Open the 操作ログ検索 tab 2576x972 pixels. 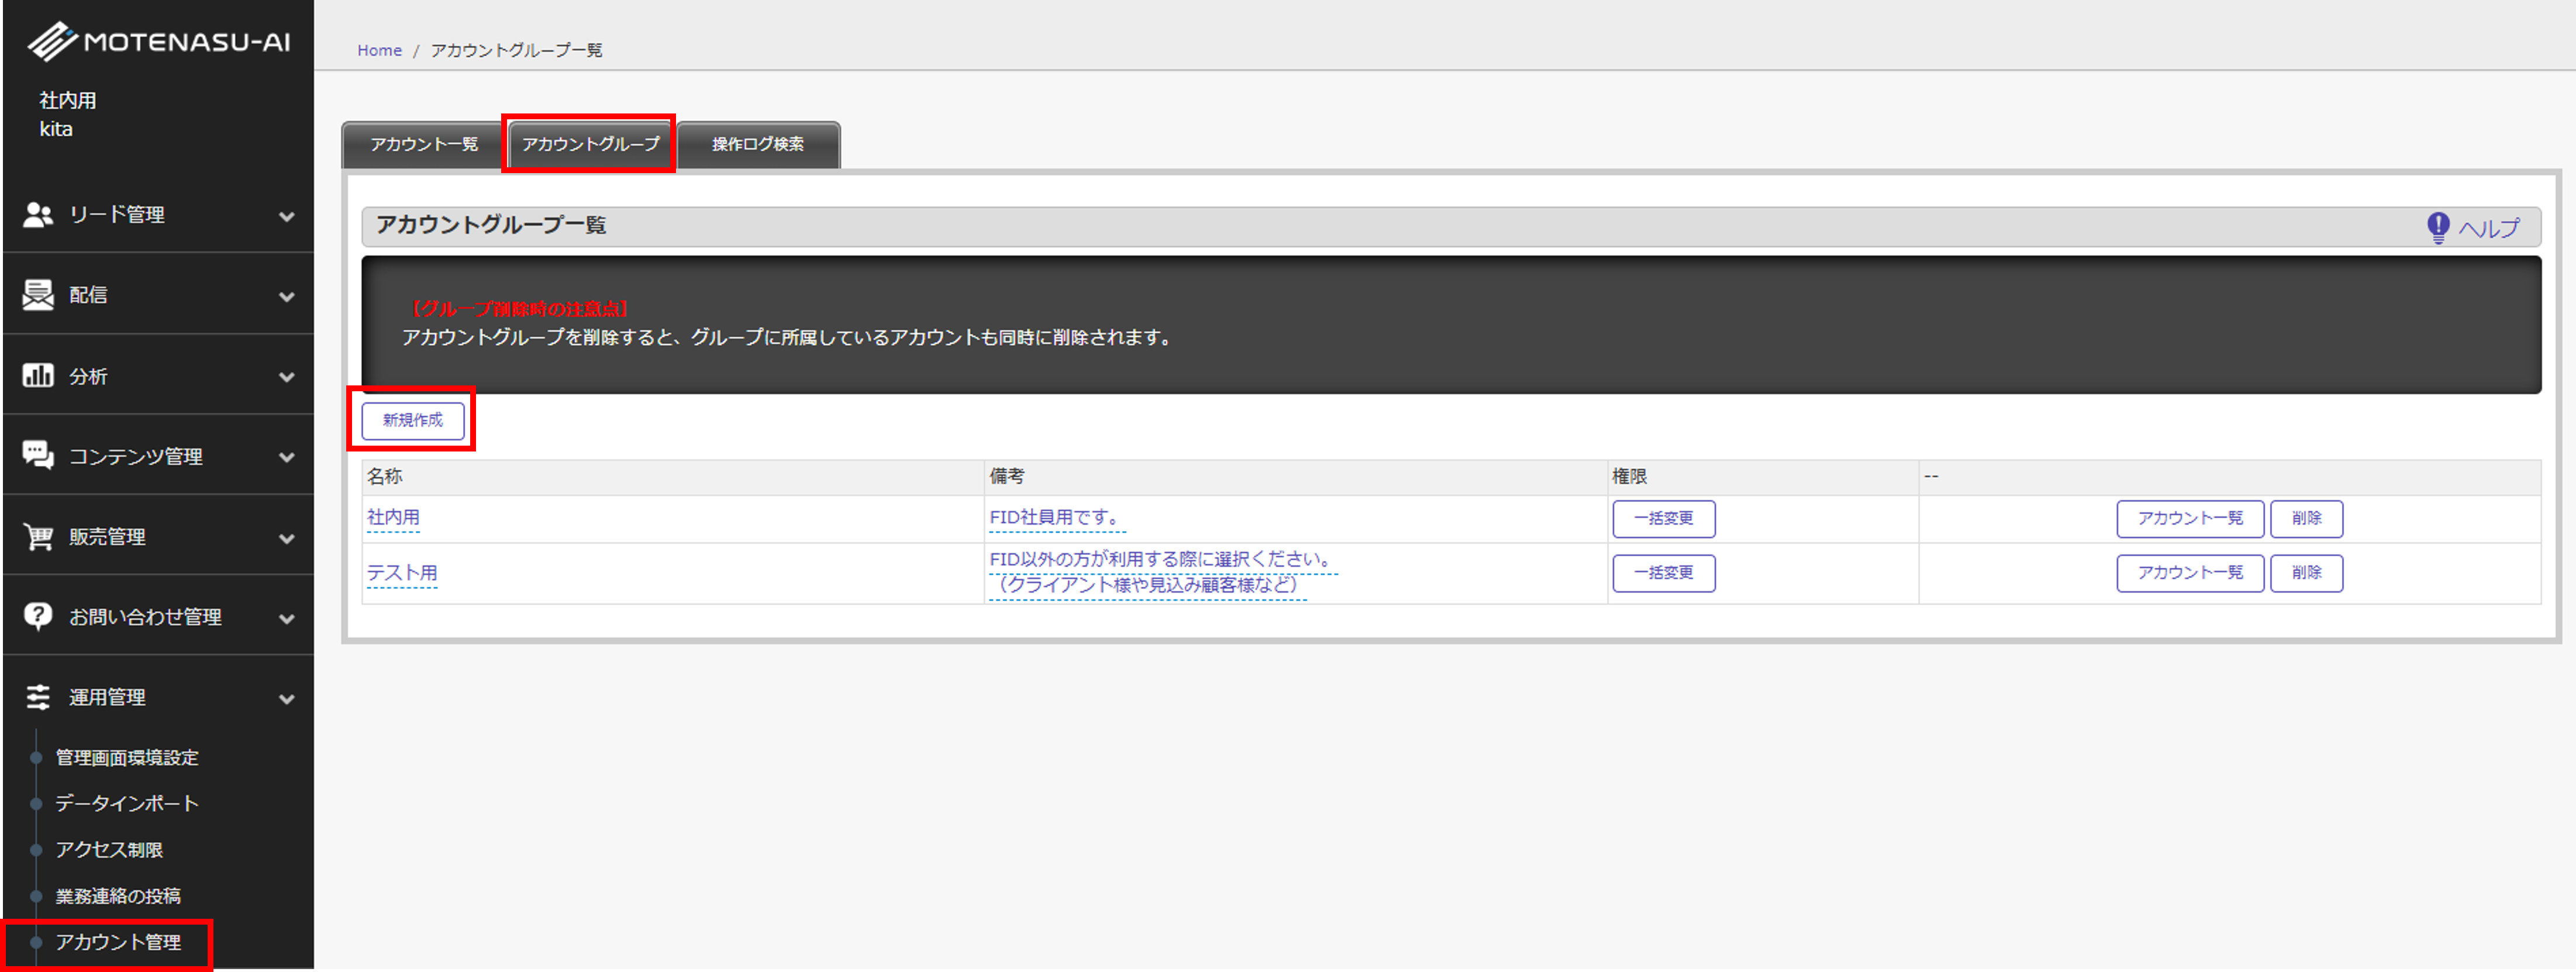758,144
